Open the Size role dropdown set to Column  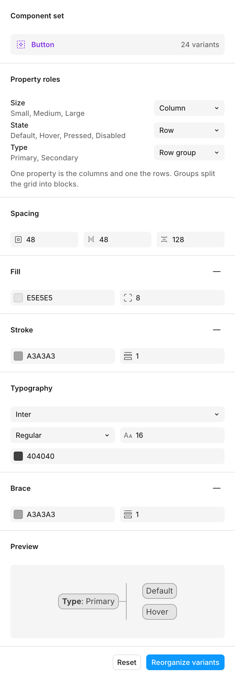[x=189, y=108]
